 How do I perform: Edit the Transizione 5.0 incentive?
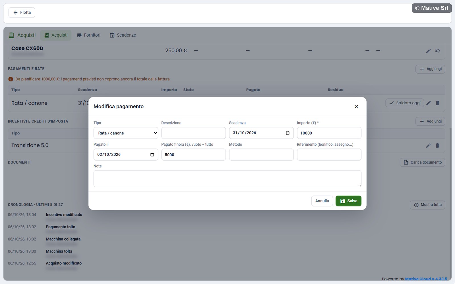tap(428, 145)
